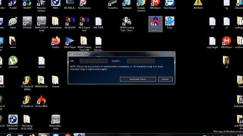Select the c2 file icon

[227, 23]
